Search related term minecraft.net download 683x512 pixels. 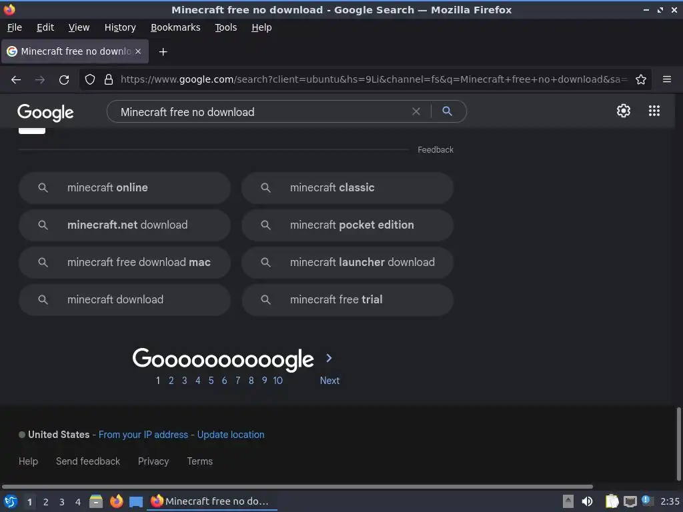click(125, 225)
